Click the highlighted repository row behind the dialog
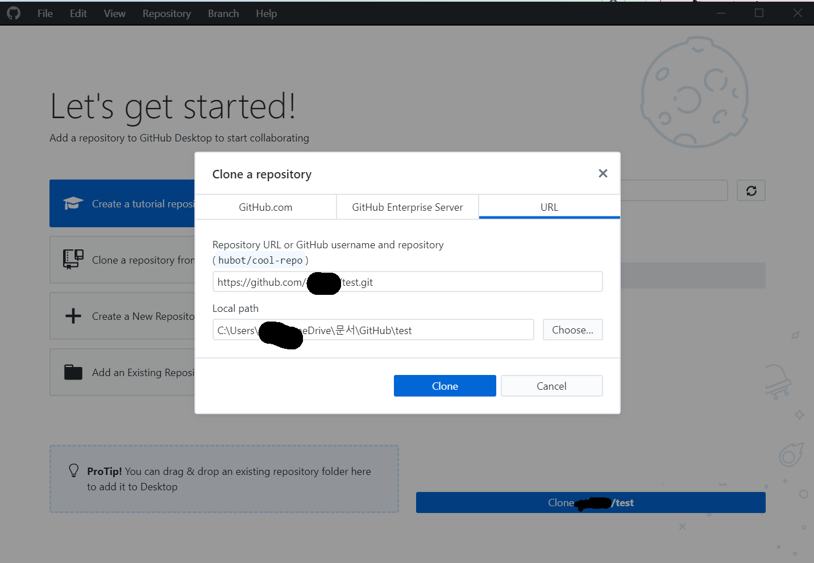This screenshot has height=563, width=814. tap(693, 275)
